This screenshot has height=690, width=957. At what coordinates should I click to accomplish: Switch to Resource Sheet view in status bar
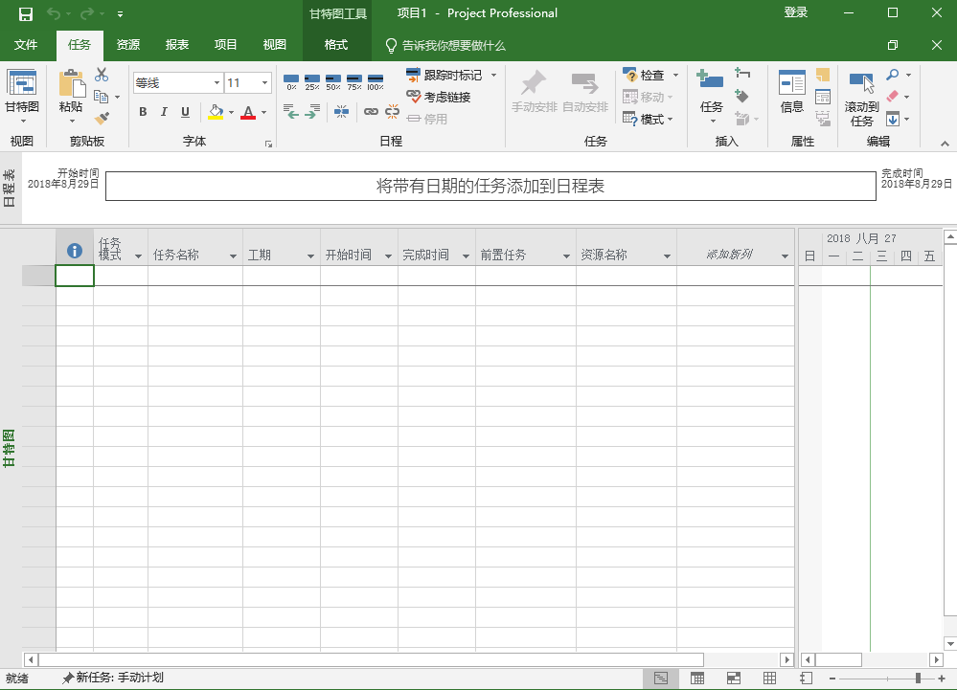tap(769, 678)
